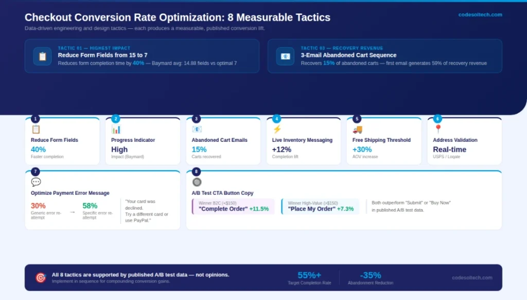This screenshot has height=300, width=527.
Task: Expand the Winner High-Value Place My Order result
Action: pos(320,205)
